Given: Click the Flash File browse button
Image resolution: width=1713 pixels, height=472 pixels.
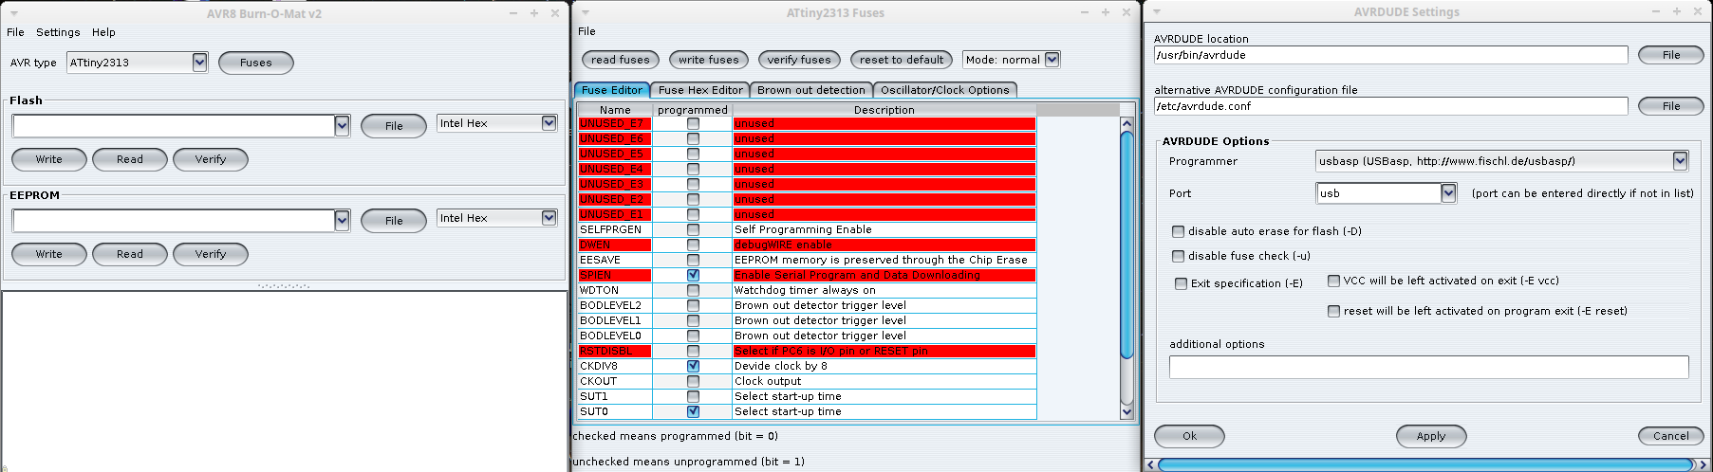Looking at the screenshot, I should point(394,126).
